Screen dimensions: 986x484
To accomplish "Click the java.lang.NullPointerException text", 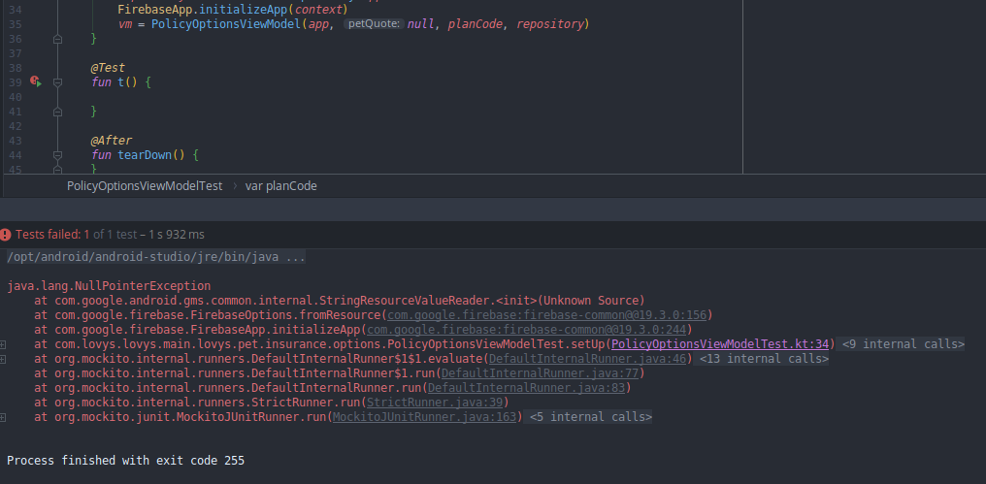I will (x=109, y=286).
